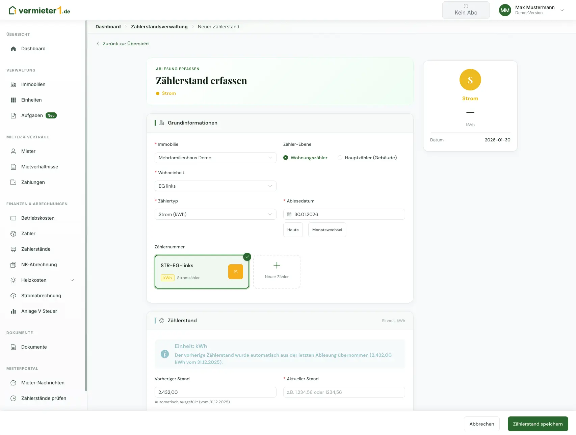This screenshot has height=435, width=576.
Task: Click the calendar icon in Ablesedatum field
Action: click(289, 214)
